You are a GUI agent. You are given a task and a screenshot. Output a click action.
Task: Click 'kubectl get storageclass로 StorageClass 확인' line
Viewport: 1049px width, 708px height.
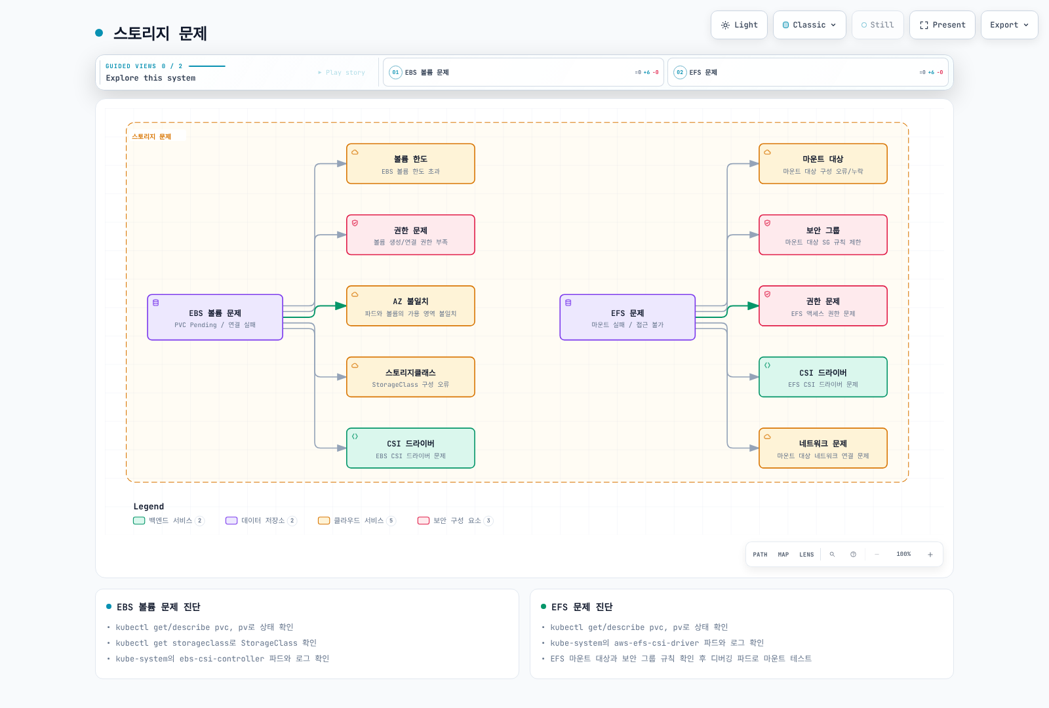point(216,643)
